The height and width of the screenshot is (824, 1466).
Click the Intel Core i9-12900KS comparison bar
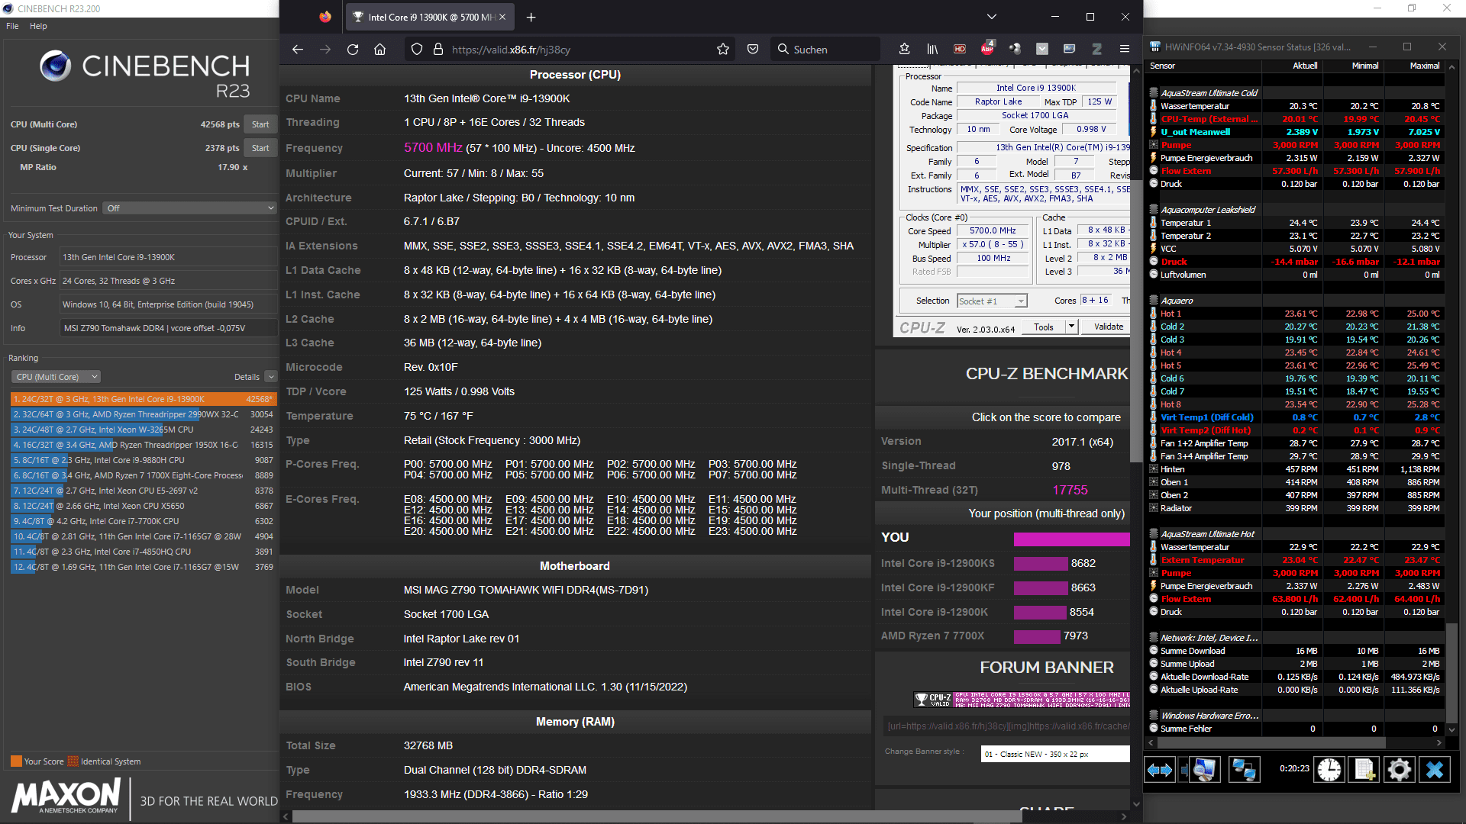click(1041, 564)
